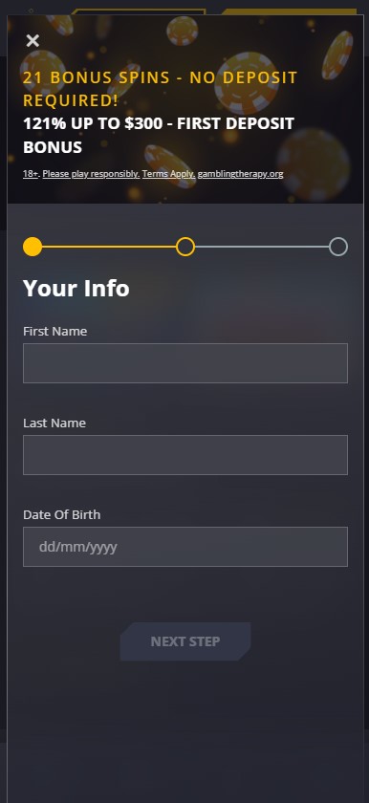Select the yellow-outlined second step circle
This screenshot has height=803, width=369.
(185, 247)
